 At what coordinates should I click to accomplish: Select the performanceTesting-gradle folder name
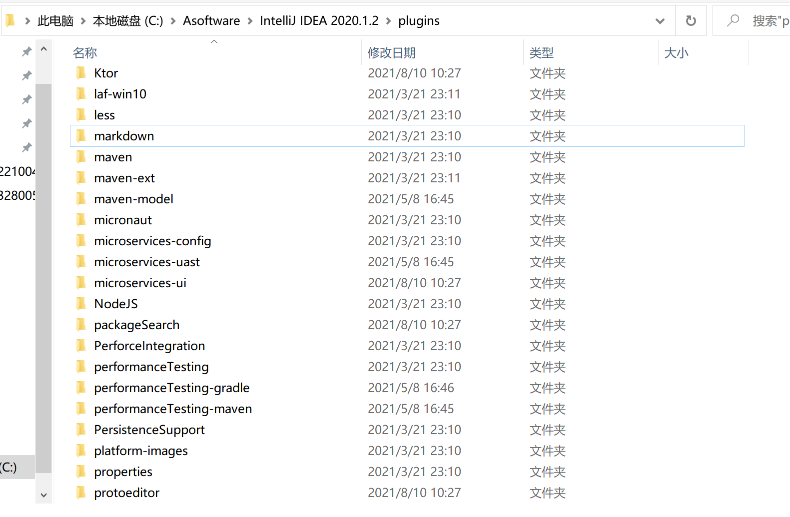pos(172,388)
